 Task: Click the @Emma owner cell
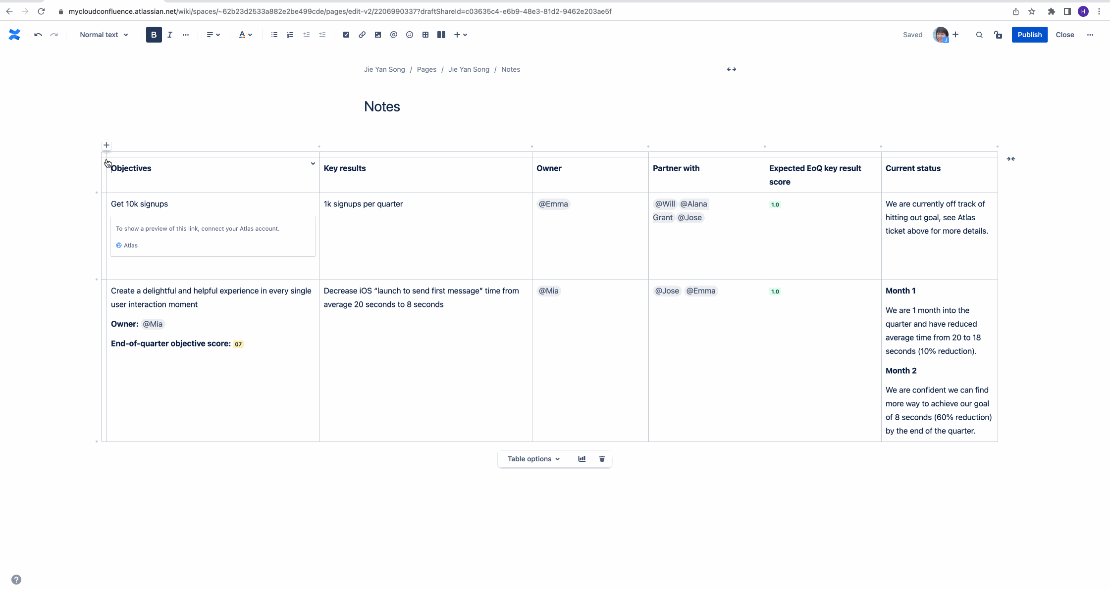pos(554,204)
